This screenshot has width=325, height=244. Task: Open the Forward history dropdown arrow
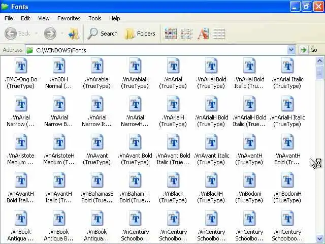pyautogui.click(x=62, y=34)
